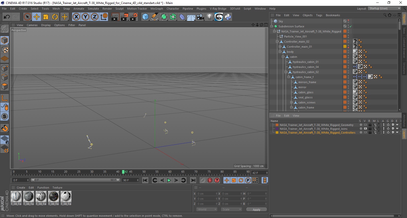Toggle the Subdivision Surface enable checkmark
The height and width of the screenshot is (218, 407).
351,26
